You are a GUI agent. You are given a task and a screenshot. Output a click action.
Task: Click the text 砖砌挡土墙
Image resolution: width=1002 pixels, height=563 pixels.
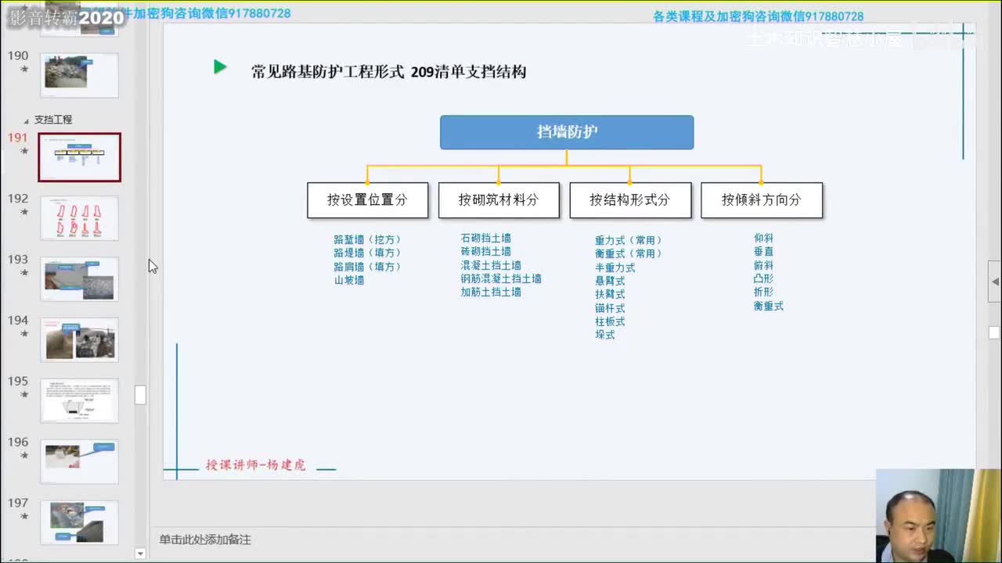[x=485, y=251]
